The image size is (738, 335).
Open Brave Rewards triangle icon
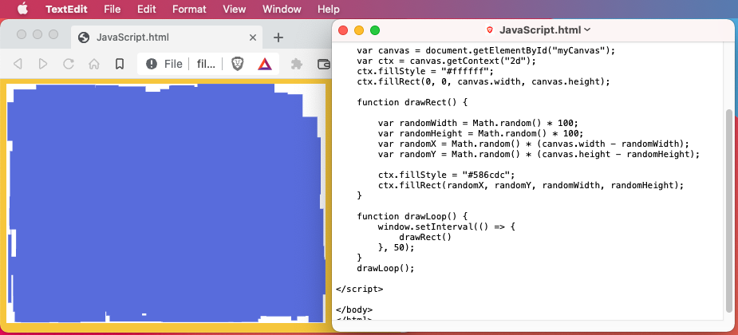[x=265, y=64]
